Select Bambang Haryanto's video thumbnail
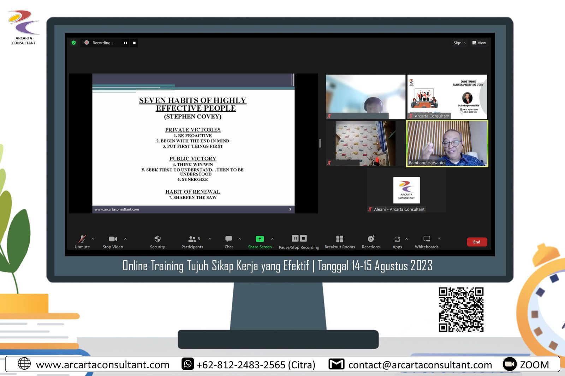This screenshot has height=376, width=565. click(447, 143)
